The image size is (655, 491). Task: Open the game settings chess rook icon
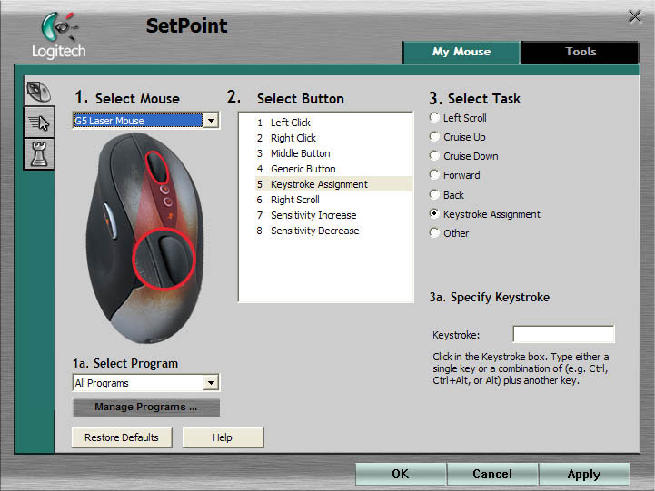coord(39,154)
